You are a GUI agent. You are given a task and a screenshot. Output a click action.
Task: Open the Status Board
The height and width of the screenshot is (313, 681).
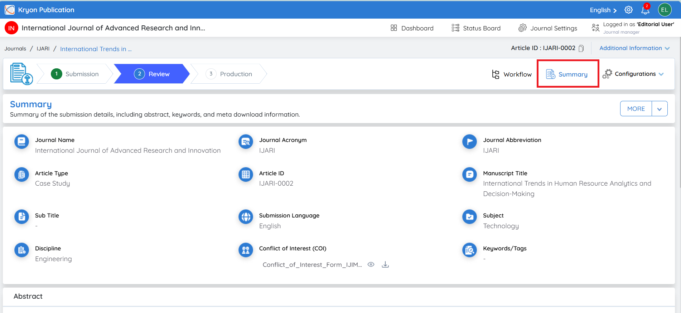point(476,28)
